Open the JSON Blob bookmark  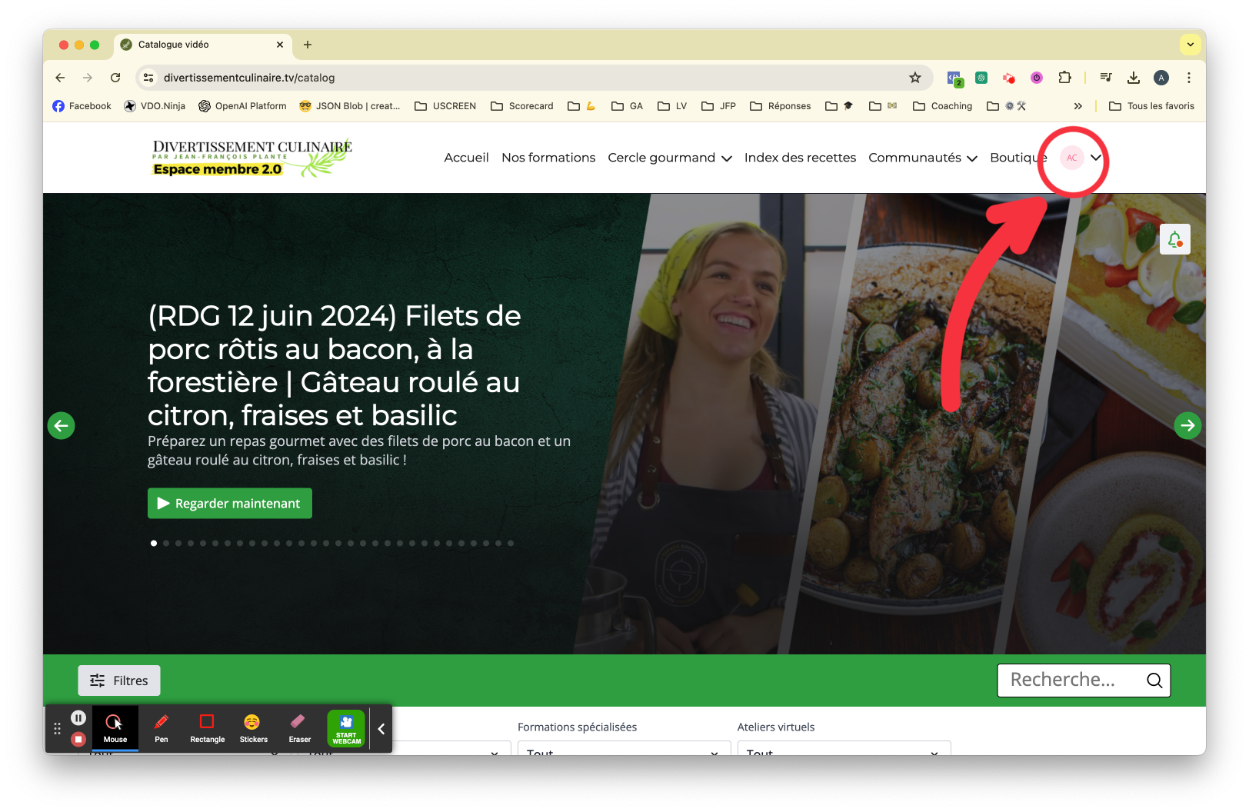coord(350,106)
